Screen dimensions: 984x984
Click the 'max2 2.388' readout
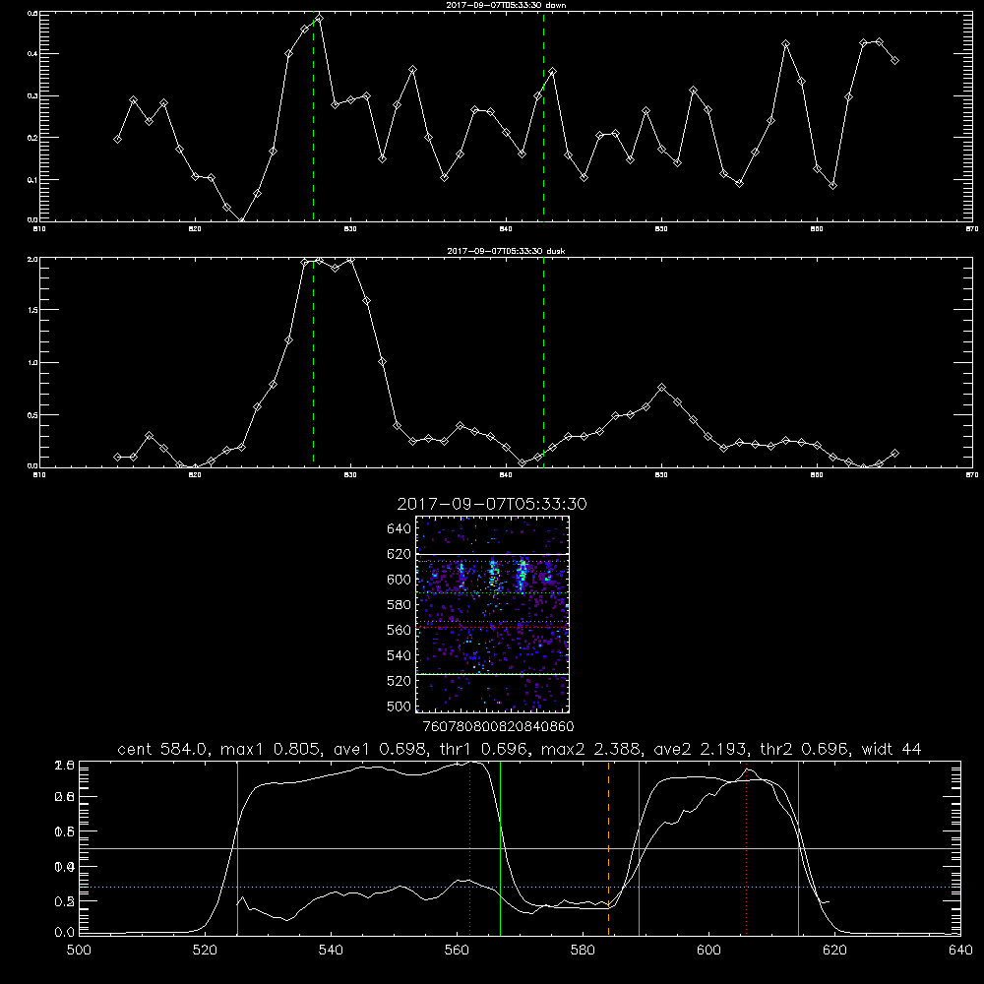click(x=591, y=749)
